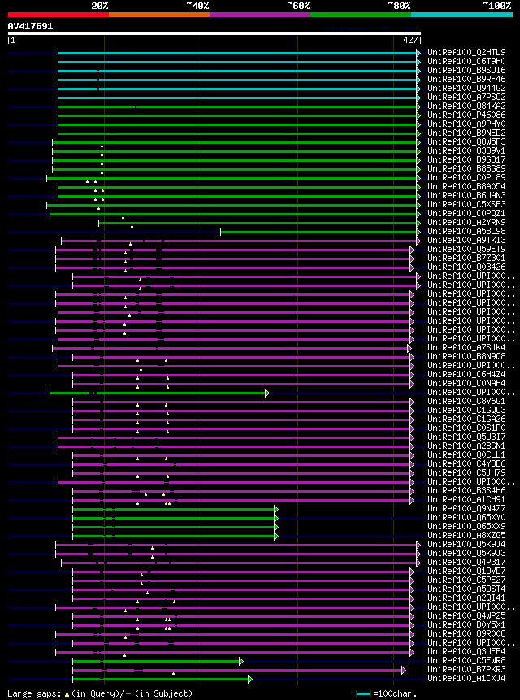The height and width of the screenshot is (700, 520).
Task: Select the UniRef100_C5FWR8 label
Action: tap(466, 660)
